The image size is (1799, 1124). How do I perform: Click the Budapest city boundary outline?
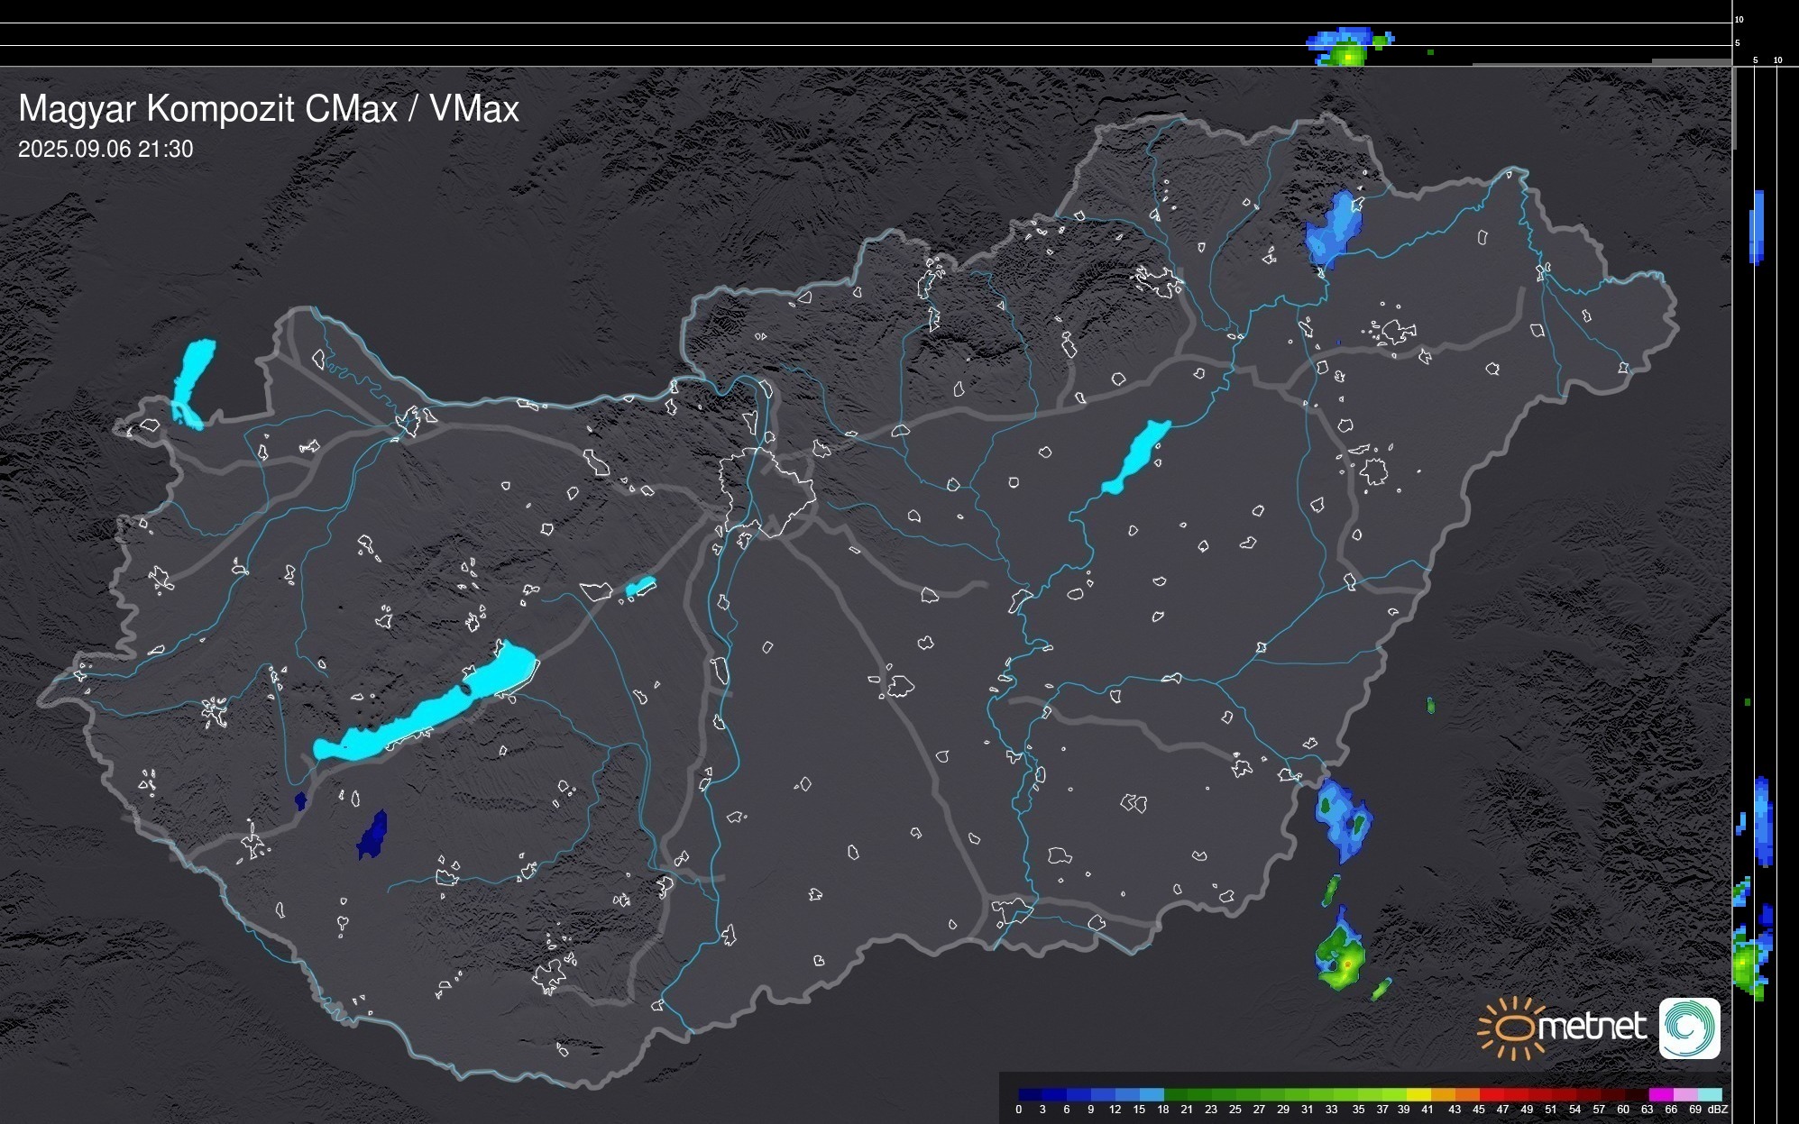(768, 491)
